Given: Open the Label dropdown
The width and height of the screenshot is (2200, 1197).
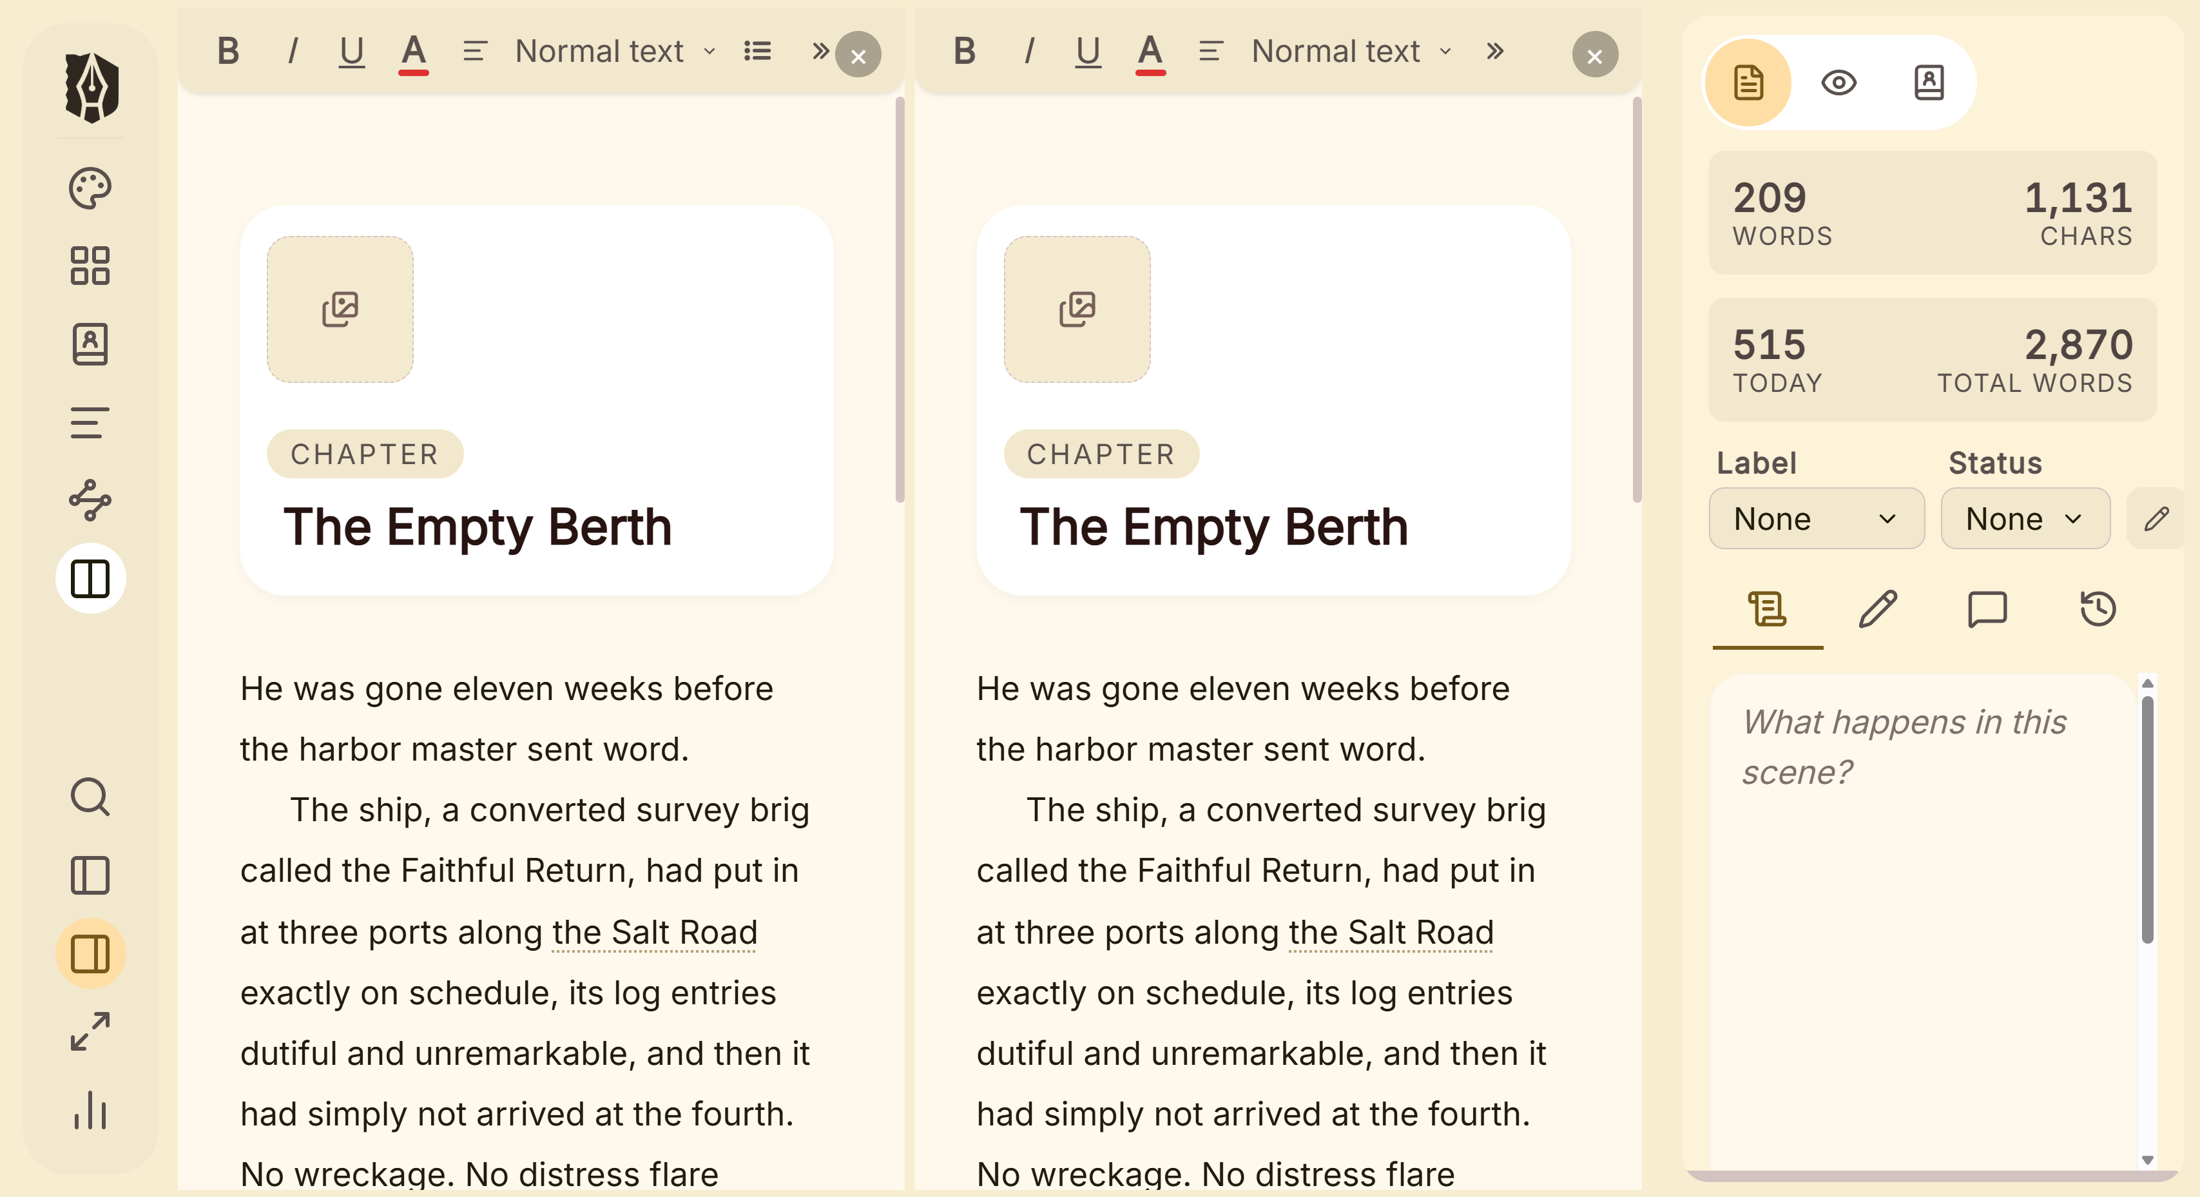Looking at the screenshot, I should (1817, 518).
